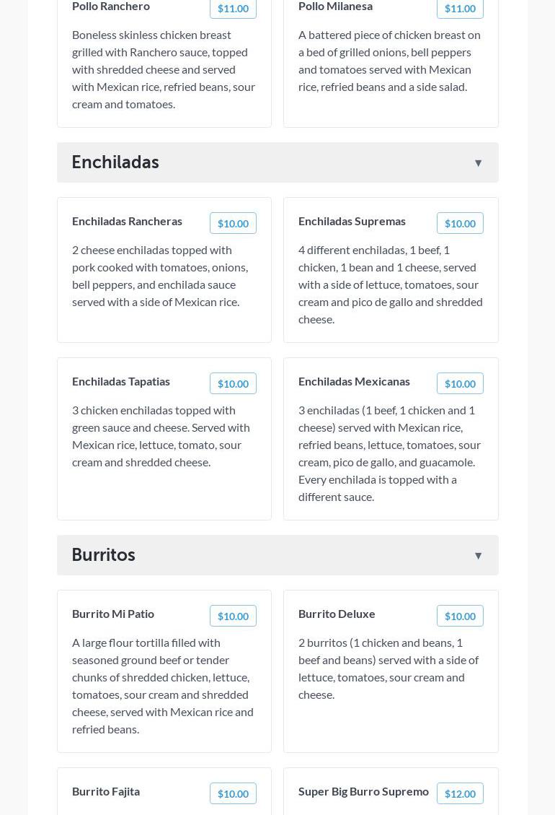The width and height of the screenshot is (555, 815).
Task: Collapse the Enchiladas section arrow
Action: [478, 163]
